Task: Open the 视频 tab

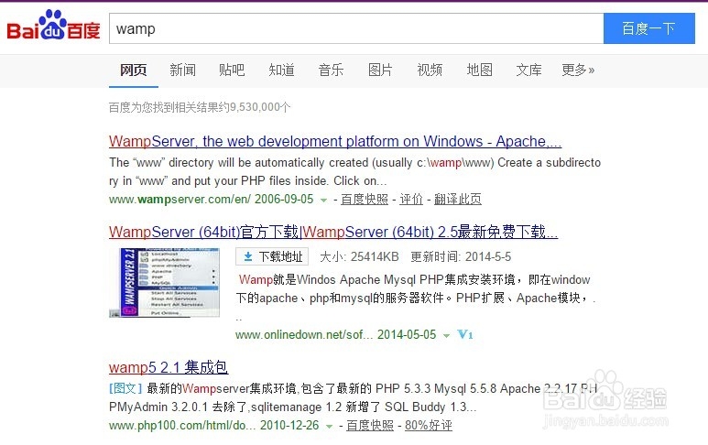Action: tap(430, 70)
